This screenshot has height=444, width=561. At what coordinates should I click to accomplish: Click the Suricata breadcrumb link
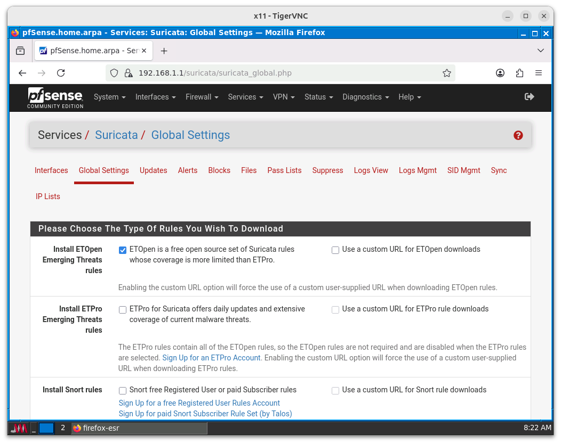click(116, 135)
